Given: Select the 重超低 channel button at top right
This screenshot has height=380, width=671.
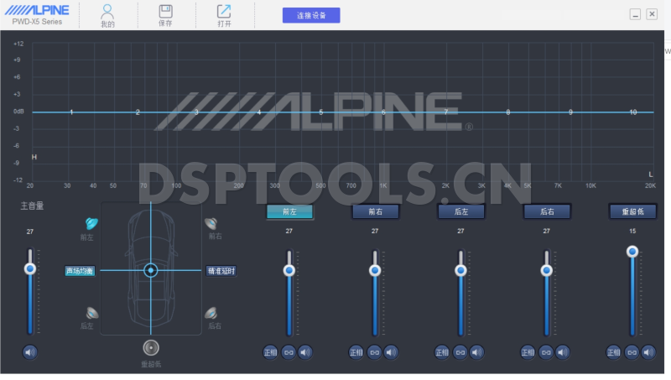Looking at the screenshot, I should 632,211.
